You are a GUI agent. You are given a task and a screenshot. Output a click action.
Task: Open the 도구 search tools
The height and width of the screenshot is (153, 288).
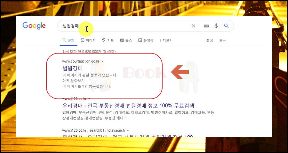pyautogui.click(x=222, y=40)
